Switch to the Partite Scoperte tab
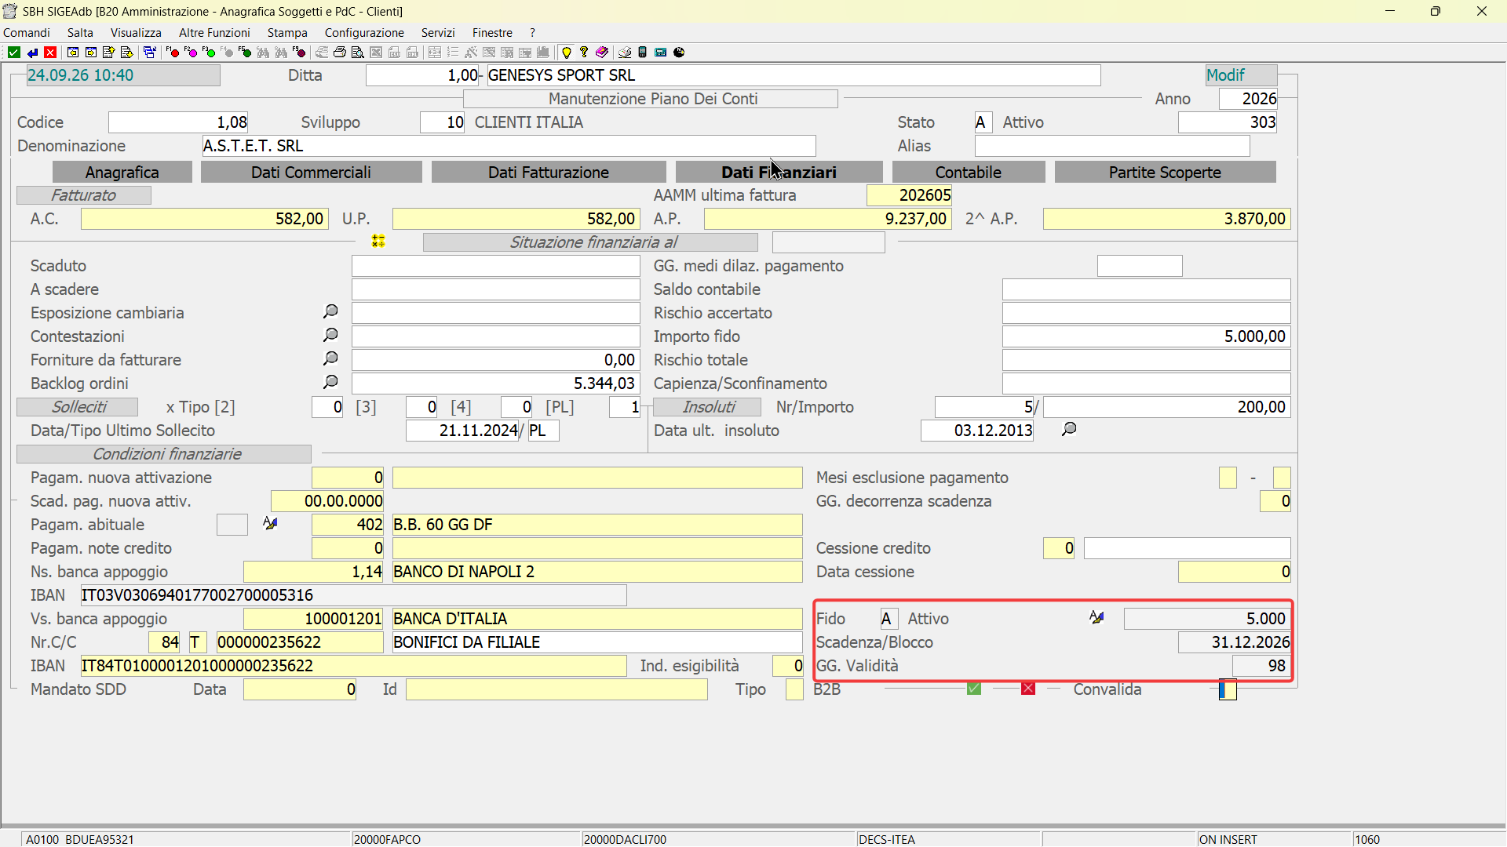Viewport: 1507px width, 847px height. click(1165, 172)
